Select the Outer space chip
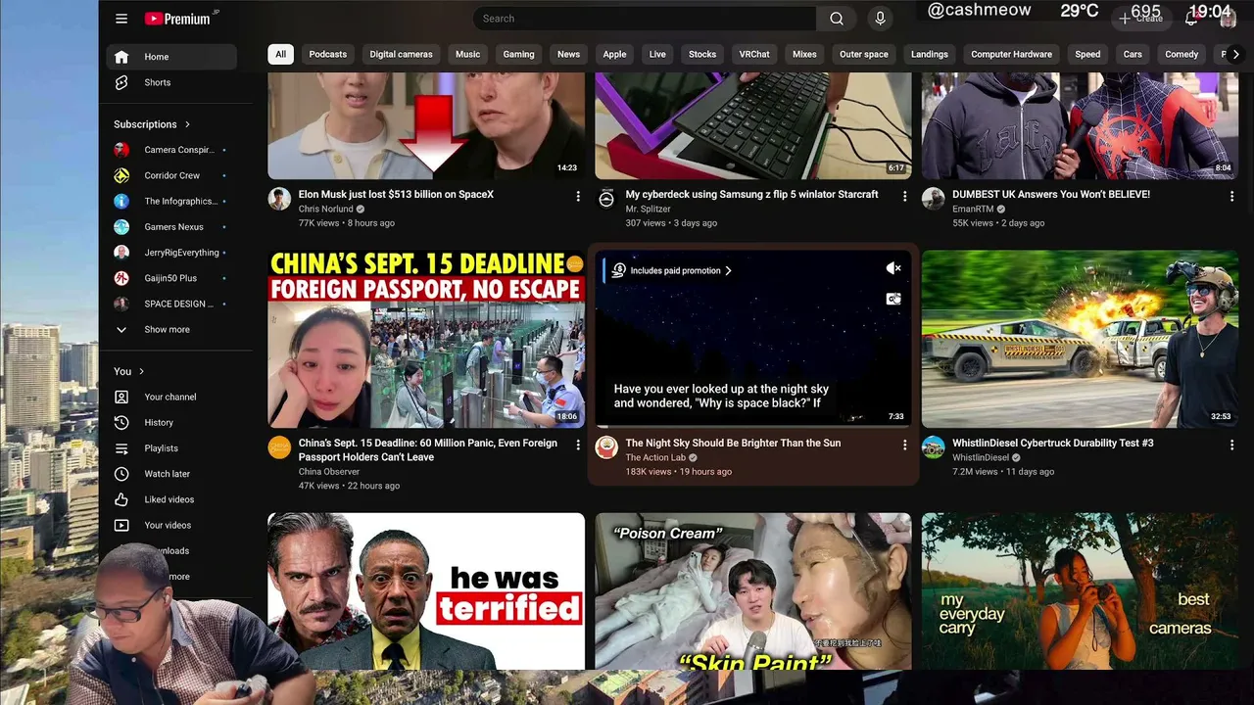The height and width of the screenshot is (705, 1254). 863,54
